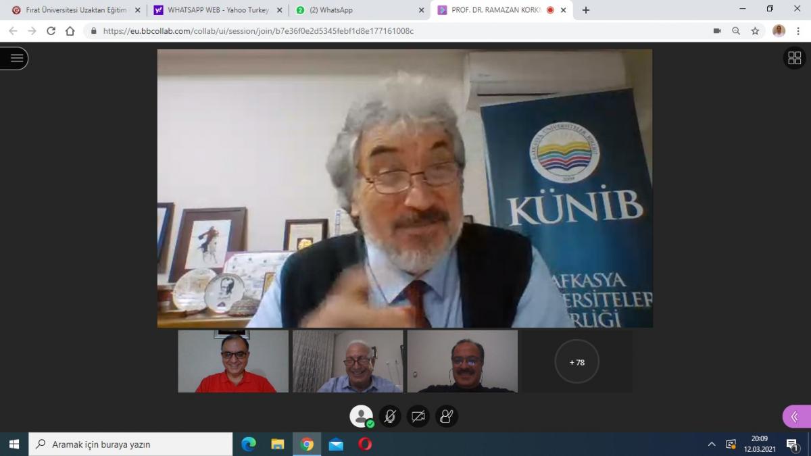Open the Chrome profile avatar
This screenshot has height=456, width=811.
(779, 31)
